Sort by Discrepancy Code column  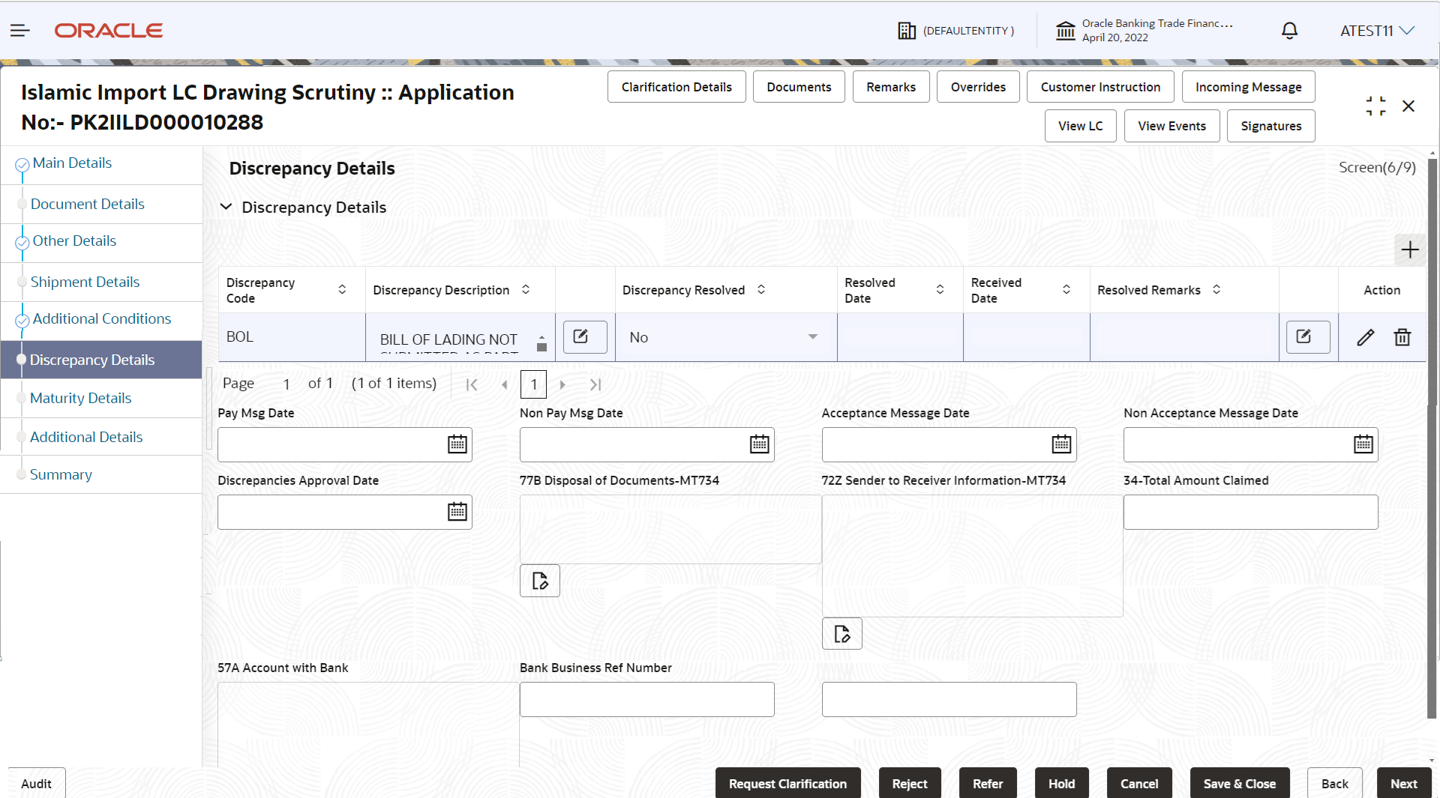[x=342, y=290]
